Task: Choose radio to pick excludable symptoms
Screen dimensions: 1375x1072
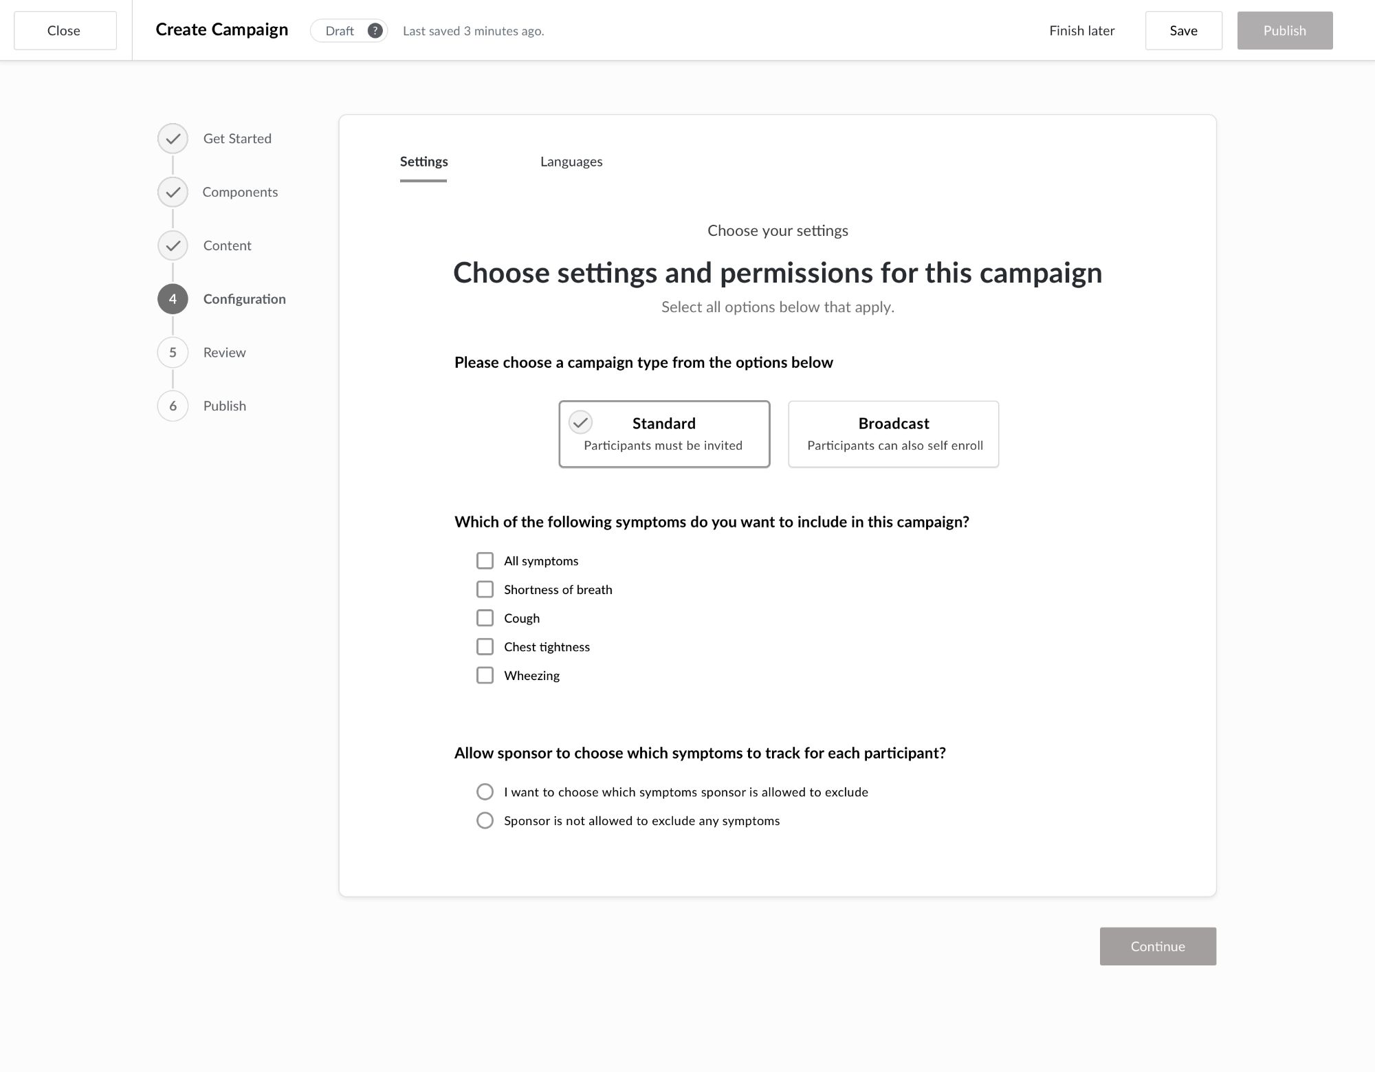Action: pos(485,792)
